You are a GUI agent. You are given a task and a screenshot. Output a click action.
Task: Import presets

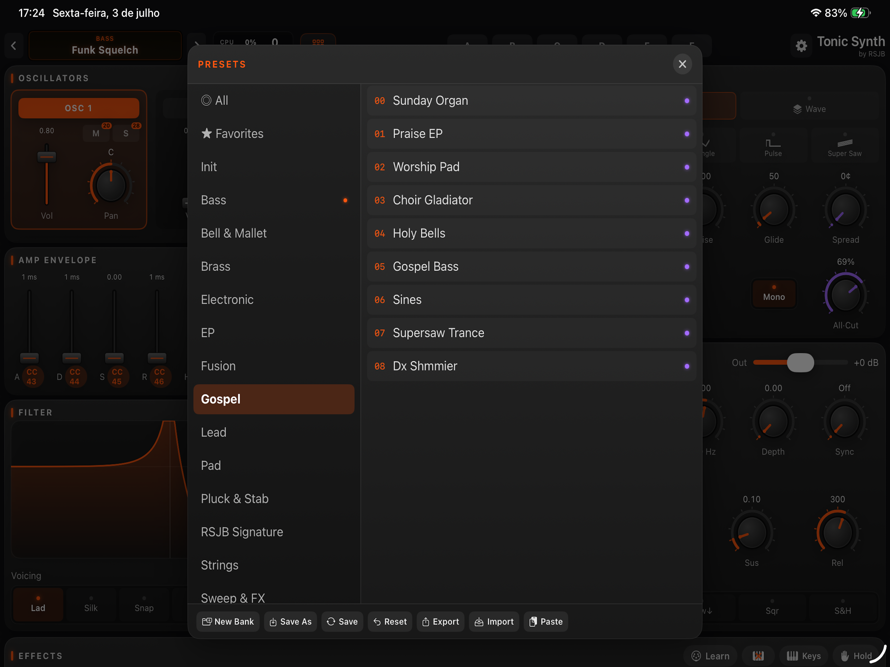coord(494,621)
